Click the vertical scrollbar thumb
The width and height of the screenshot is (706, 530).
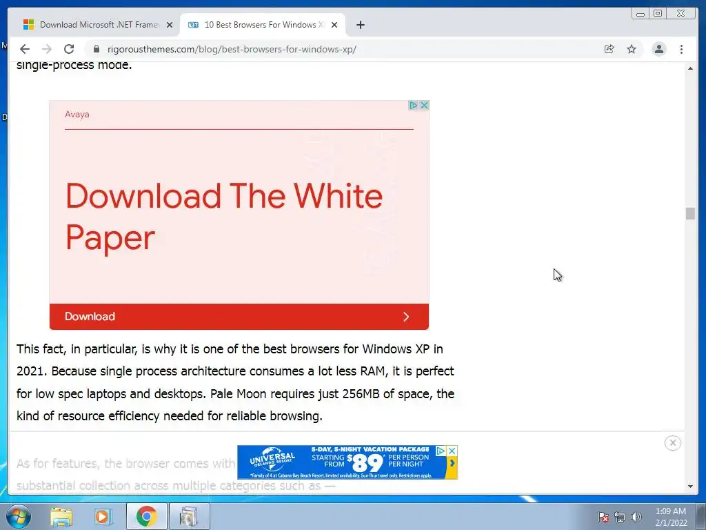tap(690, 213)
